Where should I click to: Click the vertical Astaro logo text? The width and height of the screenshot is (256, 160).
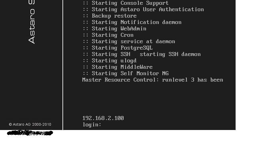tap(32, 22)
